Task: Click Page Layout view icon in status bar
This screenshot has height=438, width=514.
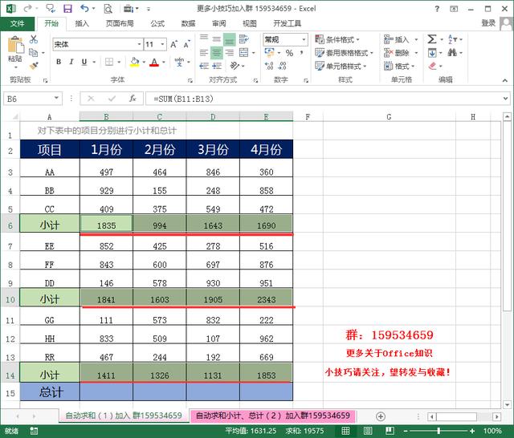Action: (x=368, y=431)
